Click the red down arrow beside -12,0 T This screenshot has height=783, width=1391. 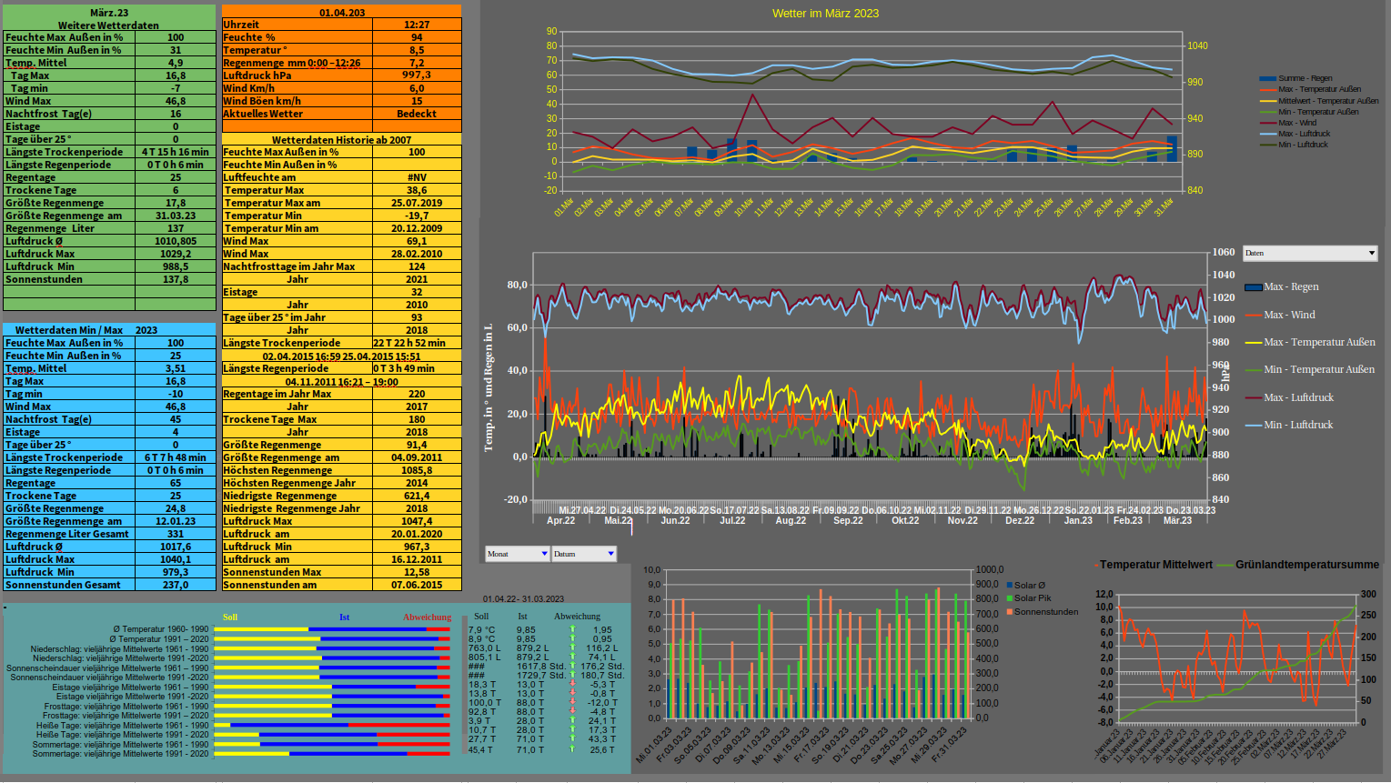[572, 702]
